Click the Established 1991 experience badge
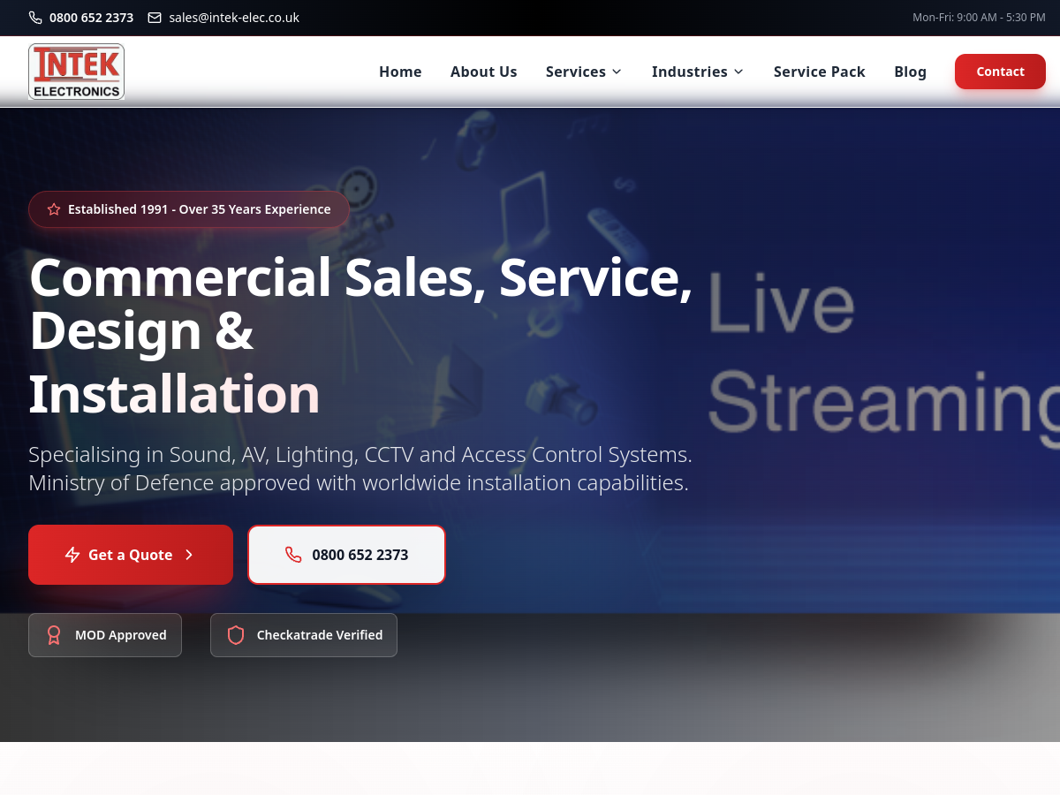The image size is (1060, 795). pyautogui.click(x=189, y=209)
